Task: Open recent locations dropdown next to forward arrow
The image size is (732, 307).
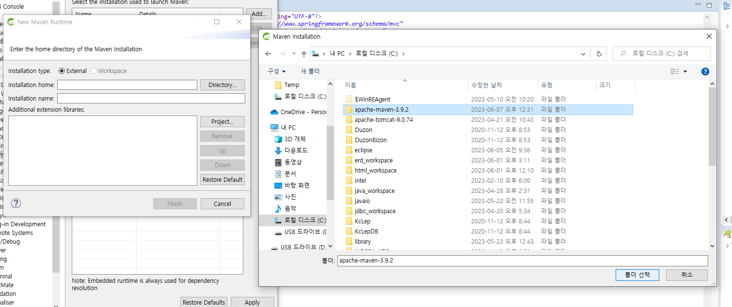Action: (293, 54)
